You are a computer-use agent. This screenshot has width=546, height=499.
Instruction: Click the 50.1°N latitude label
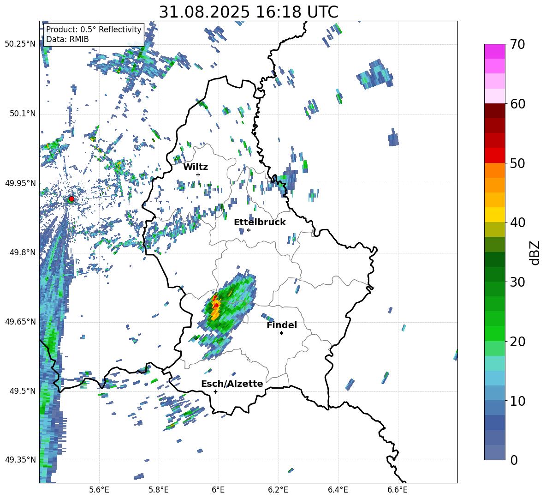[x=23, y=114]
